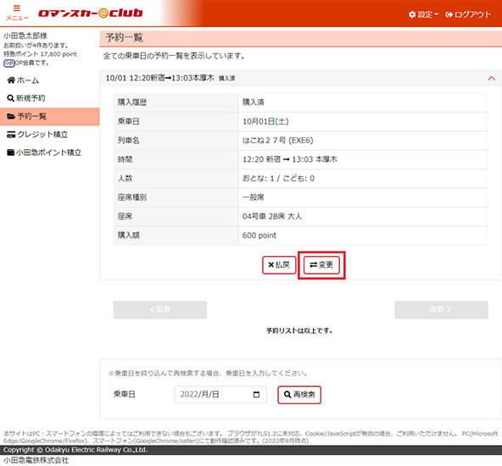Click the ロマンスカー@club logo
The image size is (502, 466).
pyautogui.click(x=91, y=13)
